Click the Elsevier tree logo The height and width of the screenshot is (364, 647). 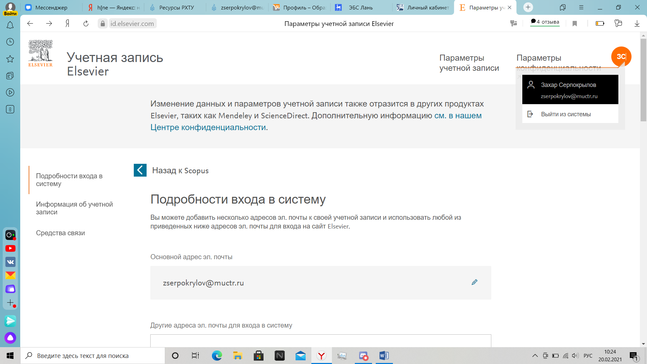40,53
